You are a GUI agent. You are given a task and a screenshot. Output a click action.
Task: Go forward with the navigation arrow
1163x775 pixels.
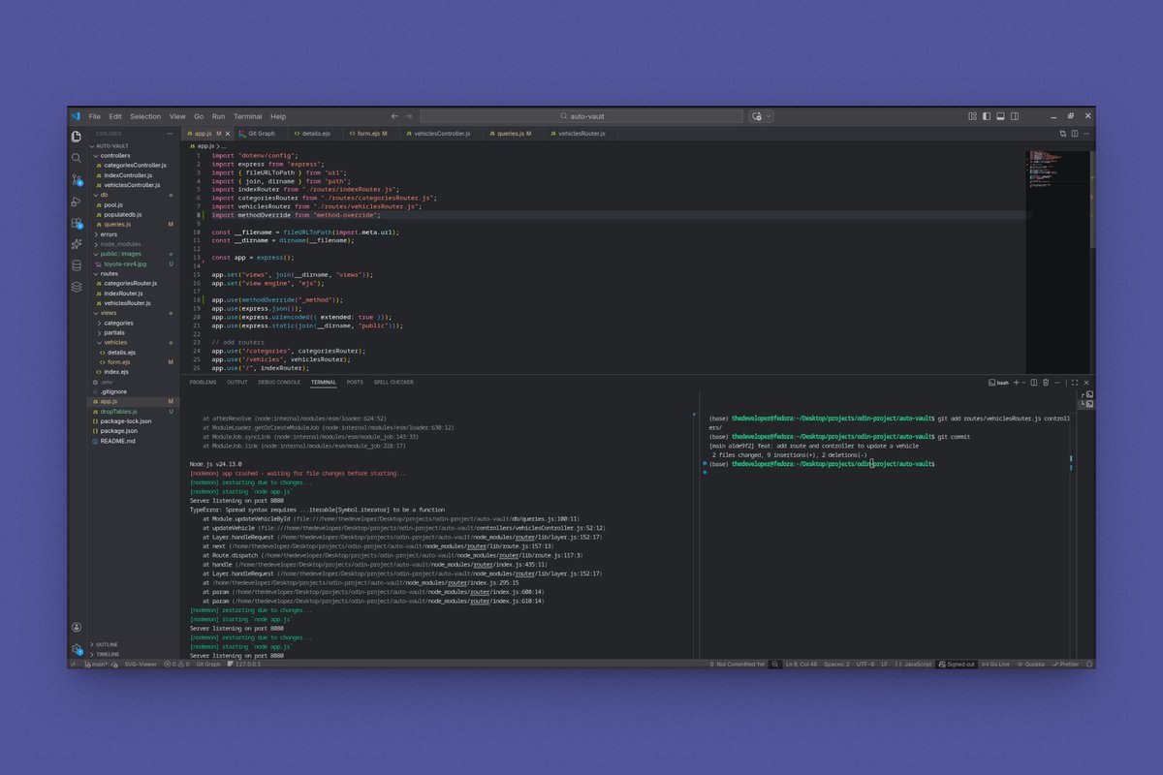[408, 116]
